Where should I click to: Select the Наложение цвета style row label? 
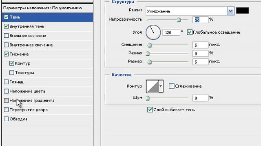pos(27,91)
